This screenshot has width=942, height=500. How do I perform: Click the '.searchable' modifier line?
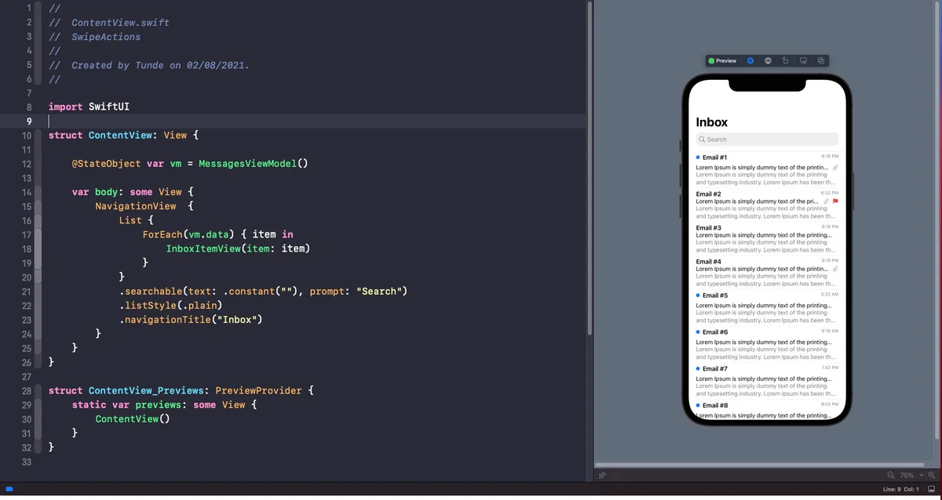click(264, 291)
